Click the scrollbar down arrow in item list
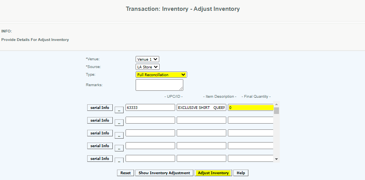The image size is (365, 180). coord(276,159)
